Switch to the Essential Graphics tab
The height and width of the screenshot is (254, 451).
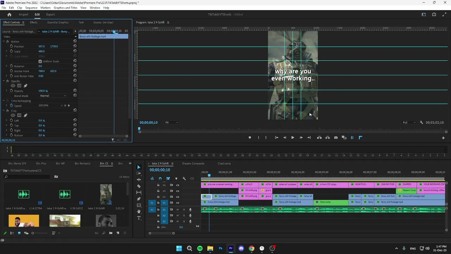(x=58, y=22)
